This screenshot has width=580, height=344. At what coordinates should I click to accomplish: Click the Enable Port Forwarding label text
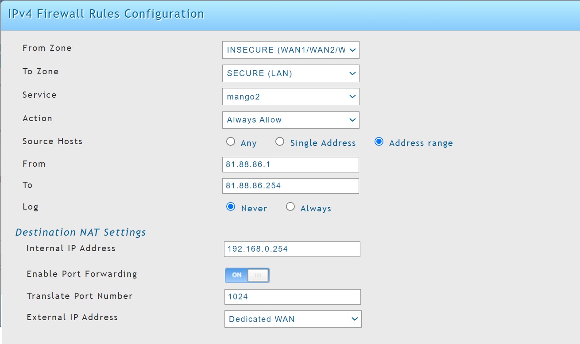tap(82, 274)
